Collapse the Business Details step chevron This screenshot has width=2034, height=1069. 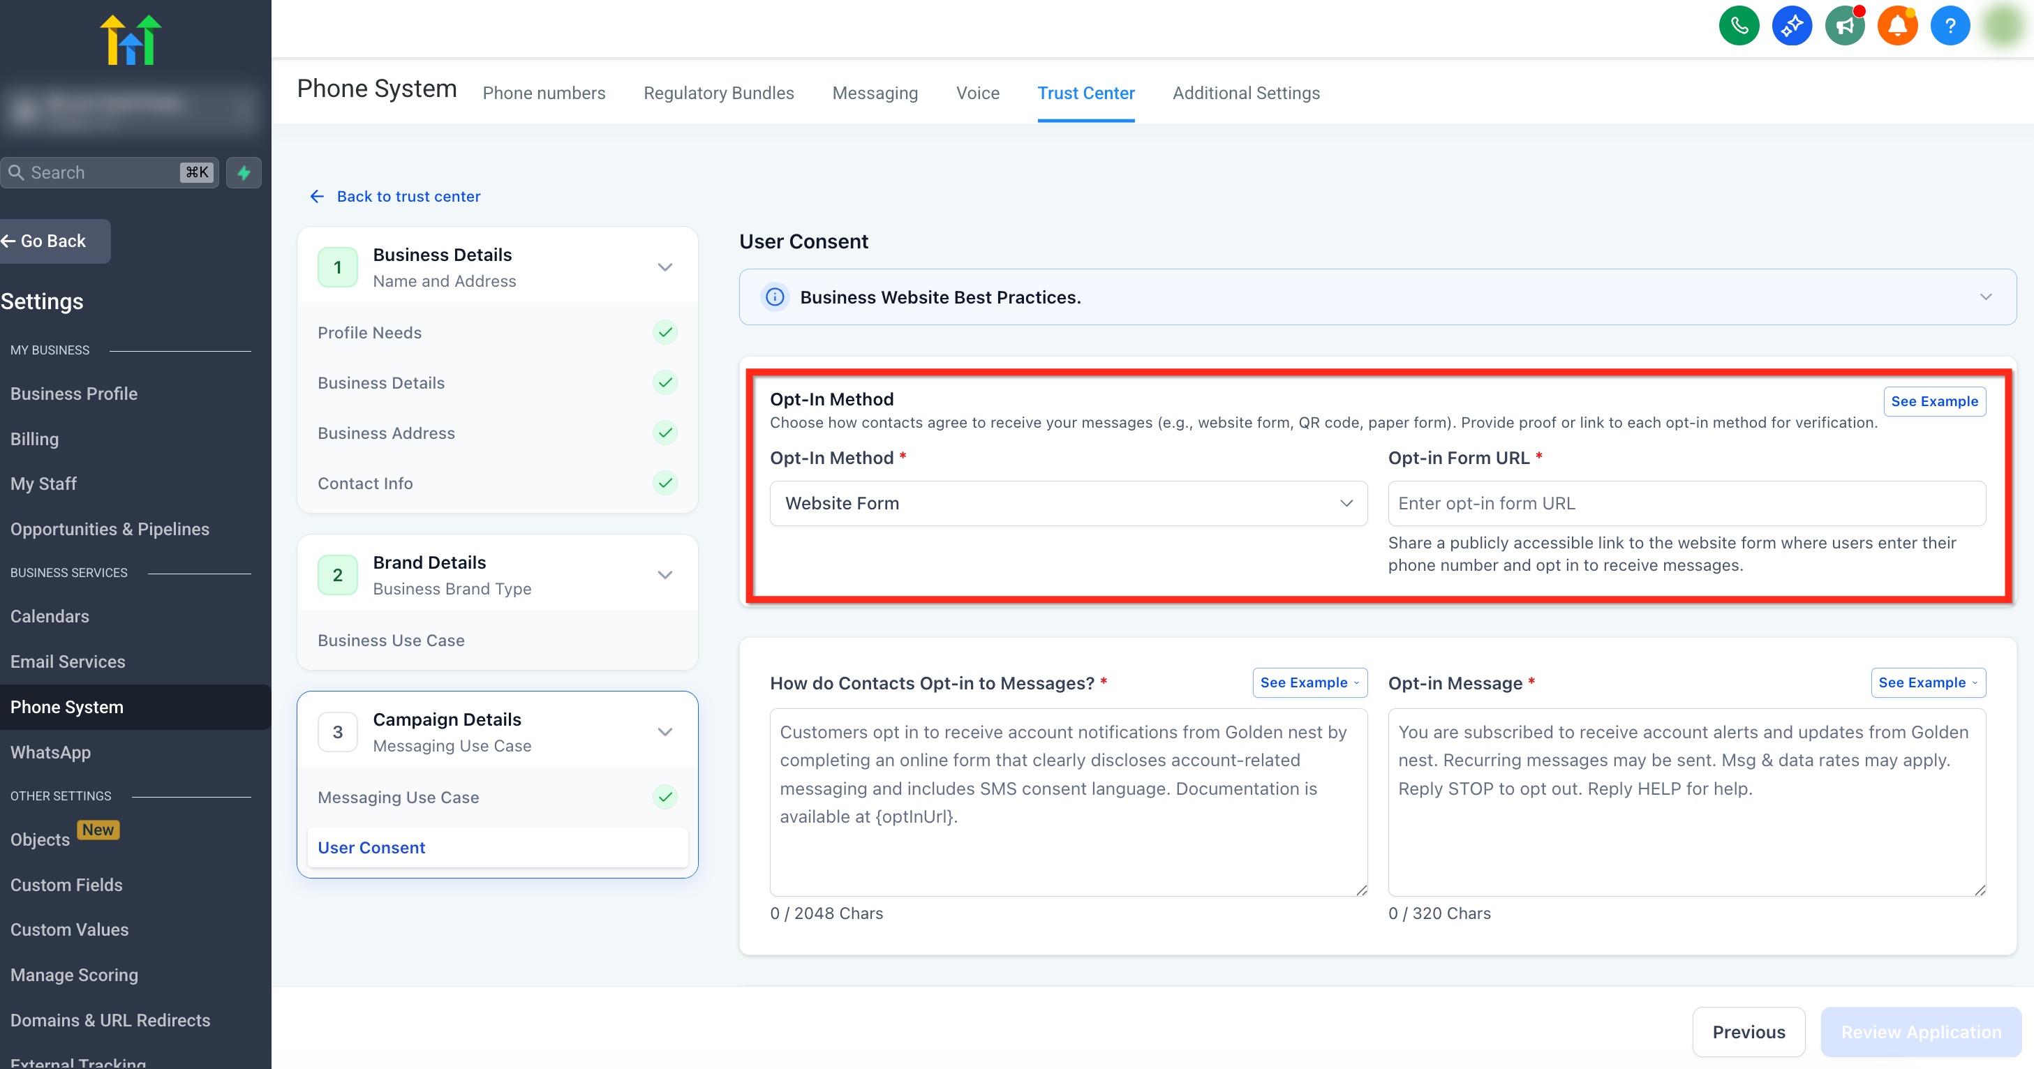click(x=665, y=267)
